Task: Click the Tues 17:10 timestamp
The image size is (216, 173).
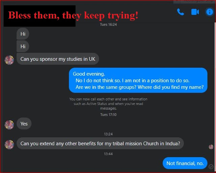Action: [x=108, y=114]
